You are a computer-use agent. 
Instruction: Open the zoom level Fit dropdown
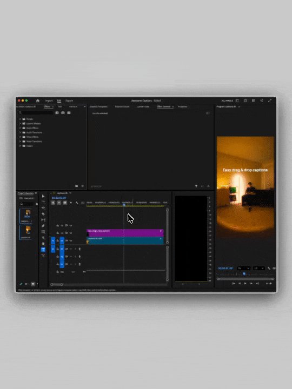tap(243, 268)
